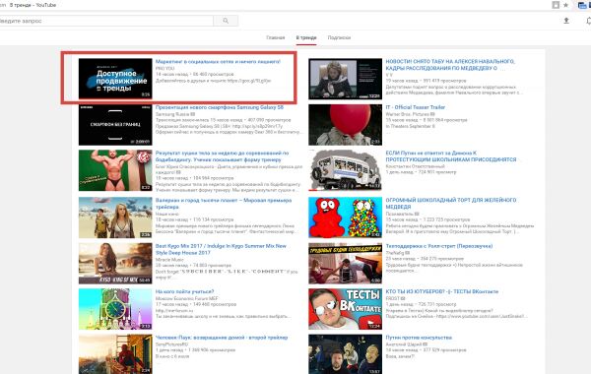
Task: Click the cartoon police bus thumbnail
Action: [346, 170]
